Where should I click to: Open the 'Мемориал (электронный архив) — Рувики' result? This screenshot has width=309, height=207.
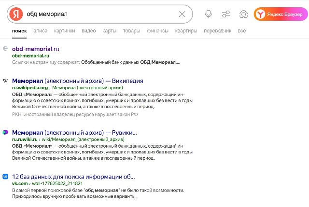click(74, 133)
